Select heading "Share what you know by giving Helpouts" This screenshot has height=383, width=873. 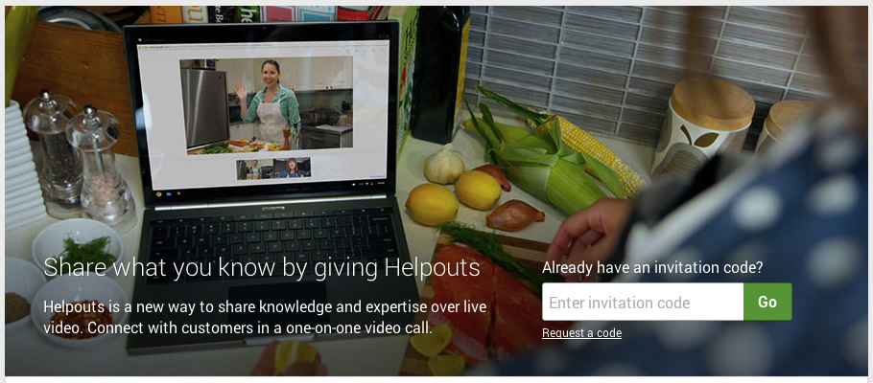click(262, 268)
